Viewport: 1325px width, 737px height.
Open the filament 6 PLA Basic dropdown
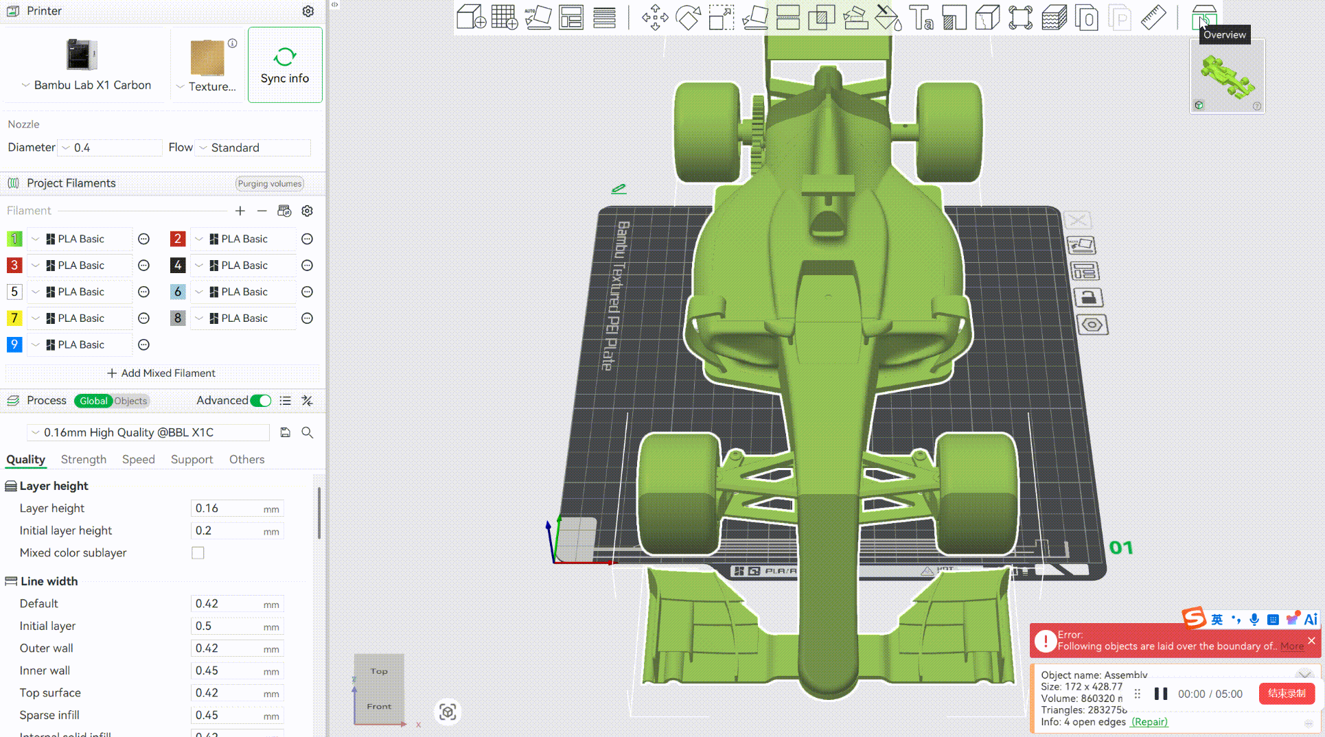coord(243,292)
